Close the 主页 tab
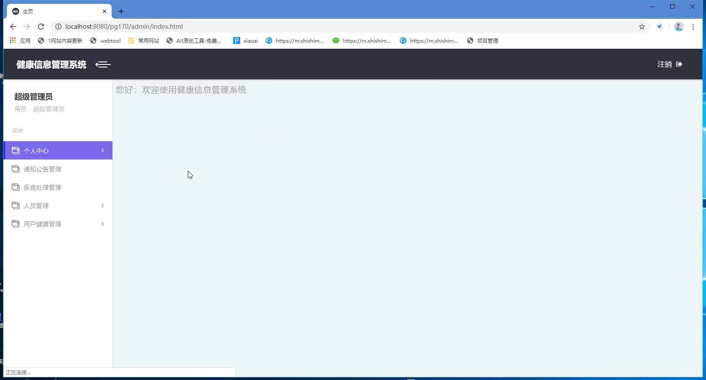Screen dimensions: 706x380 pos(105,11)
